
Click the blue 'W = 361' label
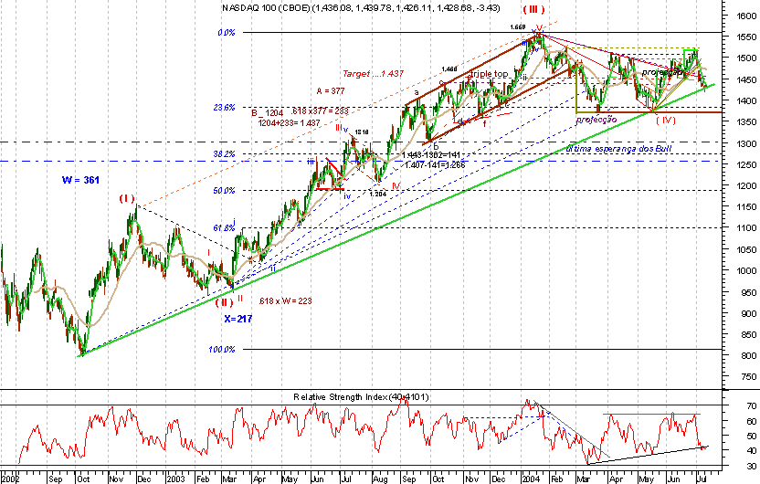point(80,180)
